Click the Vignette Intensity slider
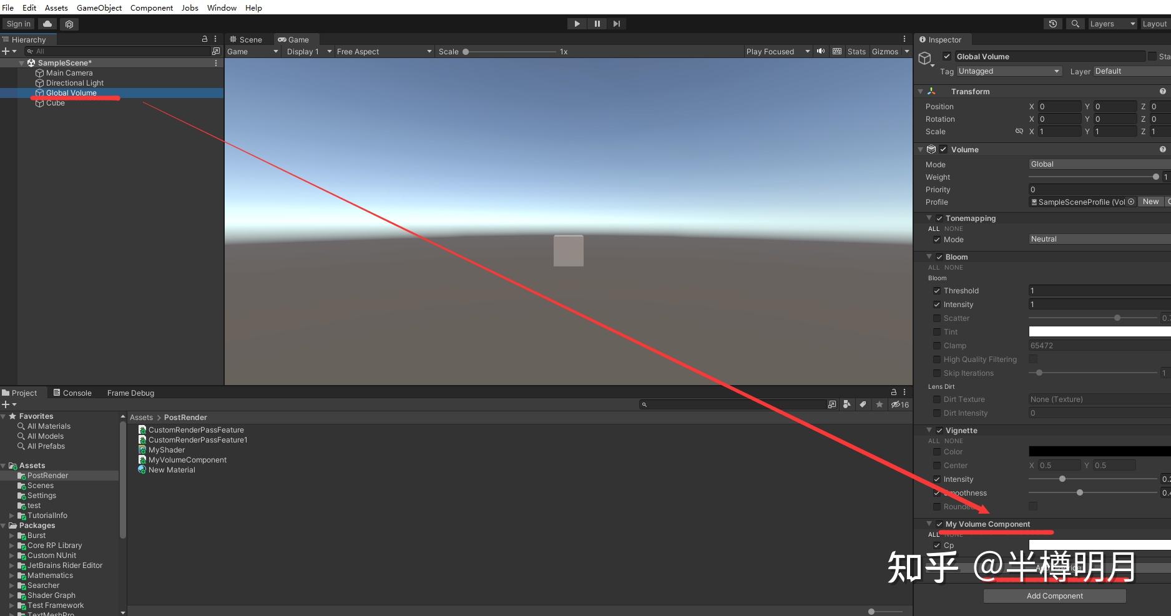 point(1062,479)
